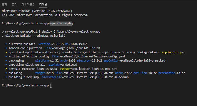This screenshot has height=106, width=197.
Task: Select the 디버그 콘솔 tab
Action: pyautogui.click(x=28, y=4)
